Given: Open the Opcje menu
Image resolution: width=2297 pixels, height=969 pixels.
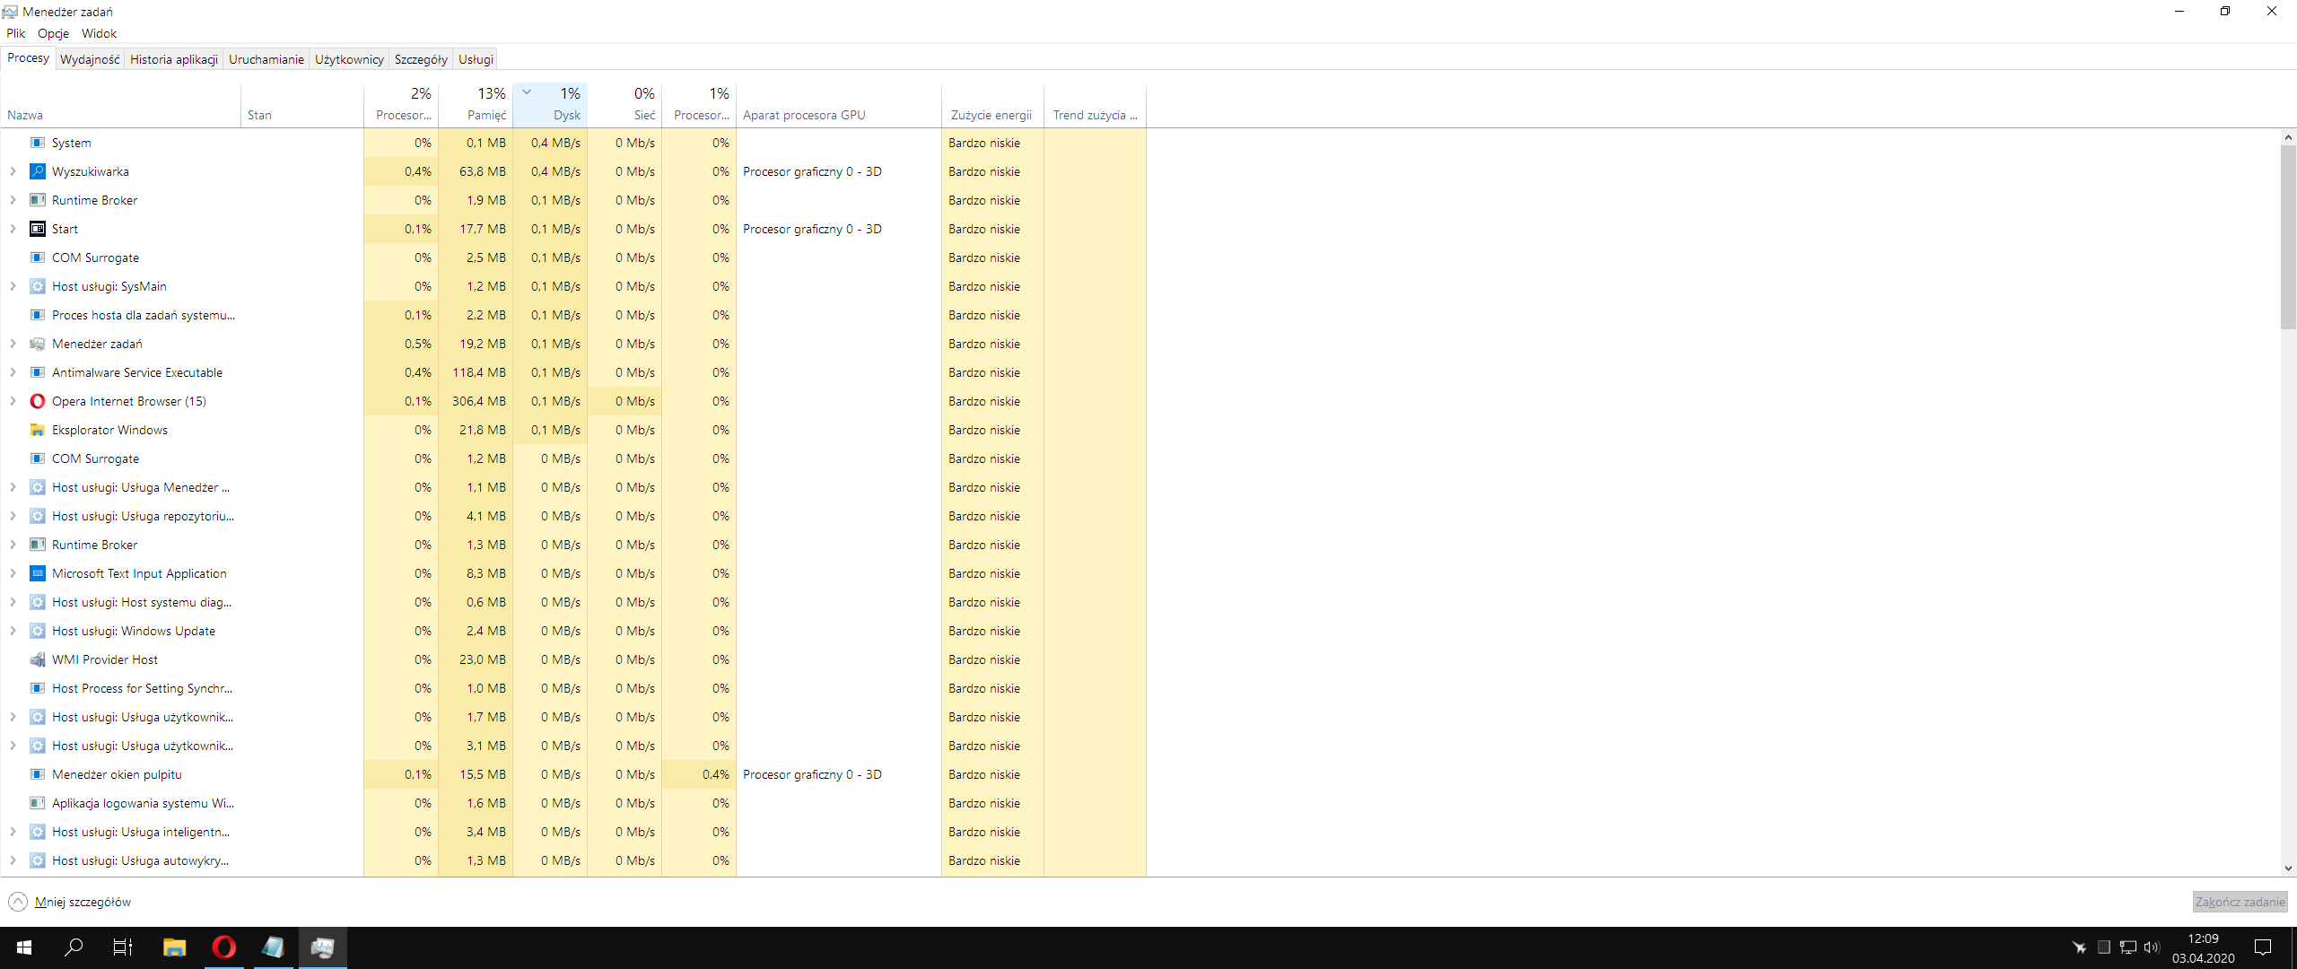Looking at the screenshot, I should coord(54,33).
